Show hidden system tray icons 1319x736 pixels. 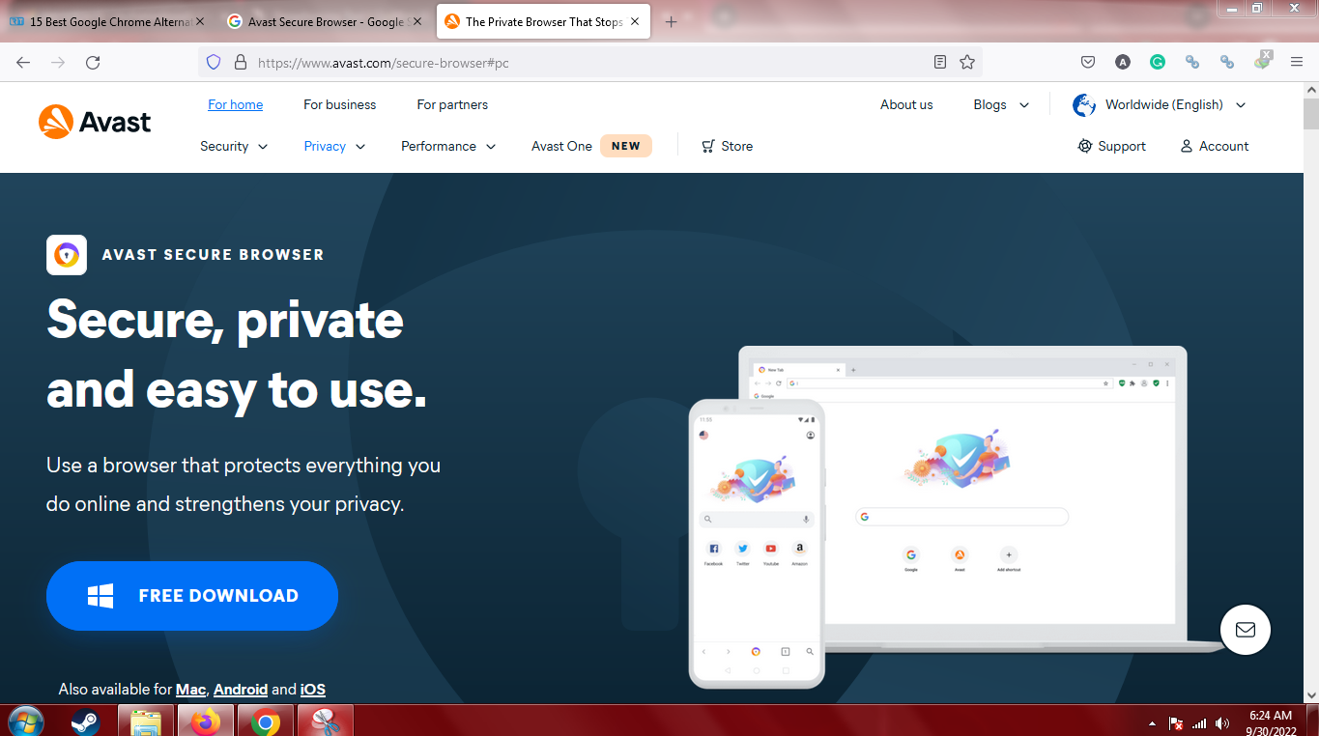coord(1151,723)
